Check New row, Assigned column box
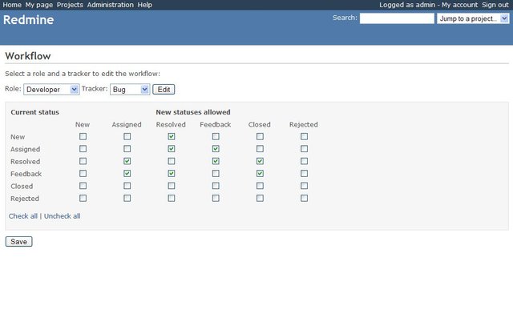Viewport: 513px width, 334px height. coord(127,136)
